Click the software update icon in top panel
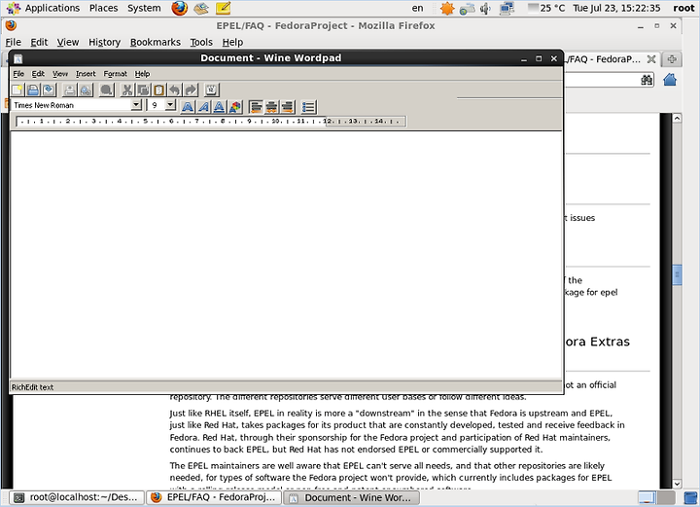The image size is (700, 507). click(x=467, y=8)
